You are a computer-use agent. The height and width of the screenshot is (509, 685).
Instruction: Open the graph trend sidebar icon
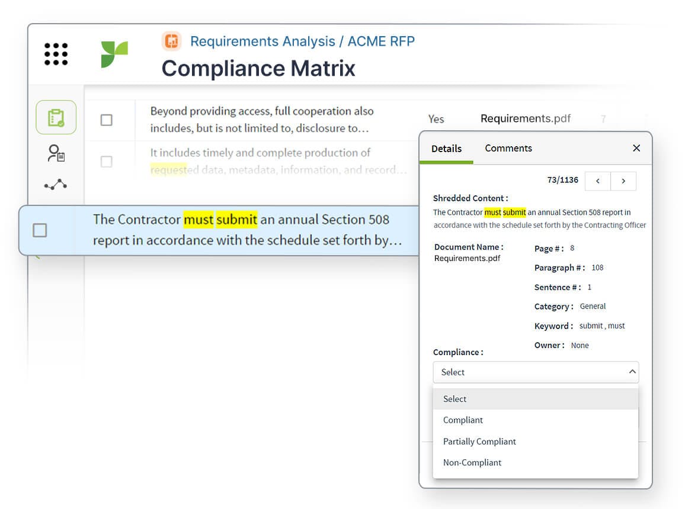point(55,185)
